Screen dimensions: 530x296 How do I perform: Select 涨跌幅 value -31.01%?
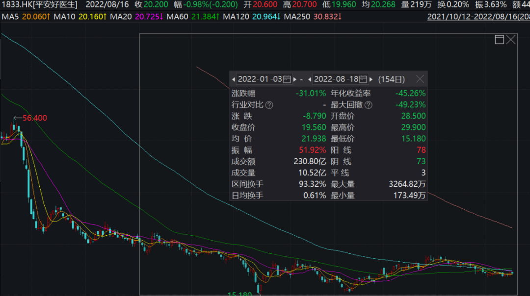coord(311,94)
